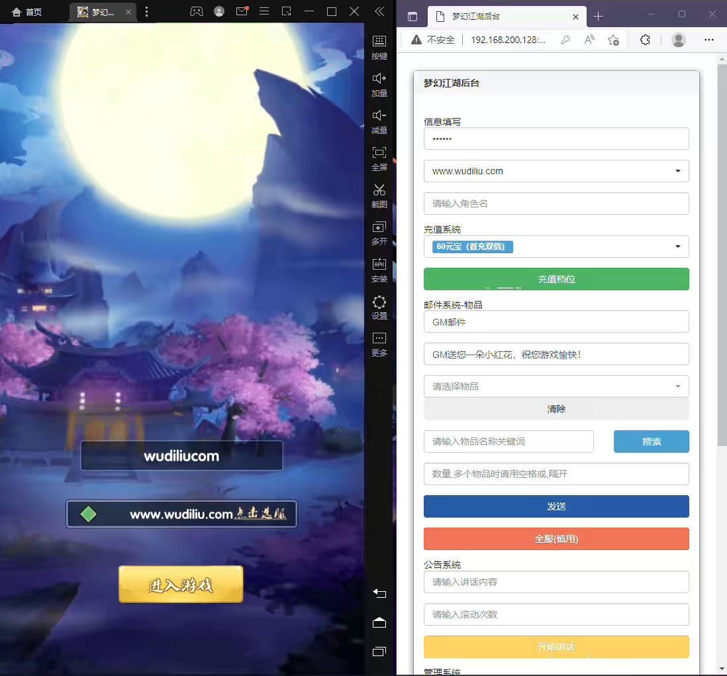The image size is (727, 676).
Task: Open emulator hamburger menu
Action: pos(264,11)
